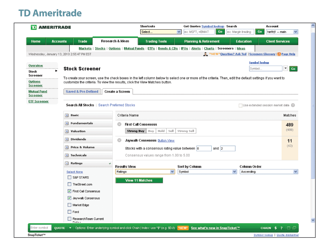Open the Account dropdown
318x241 pixels.
[282, 32]
